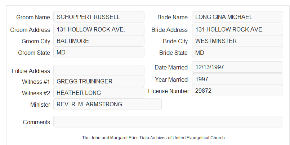This screenshot has height=145, width=290.
Task: Click Witness #2 field HEATHER LONG
Action: click(x=99, y=93)
